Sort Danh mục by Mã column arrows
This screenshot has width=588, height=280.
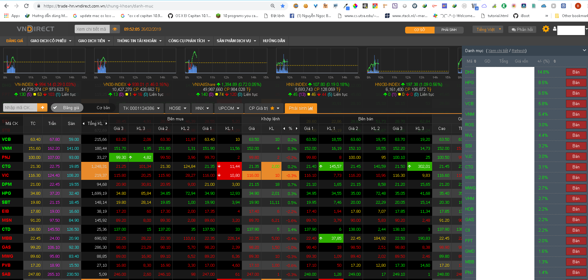pos(475,61)
